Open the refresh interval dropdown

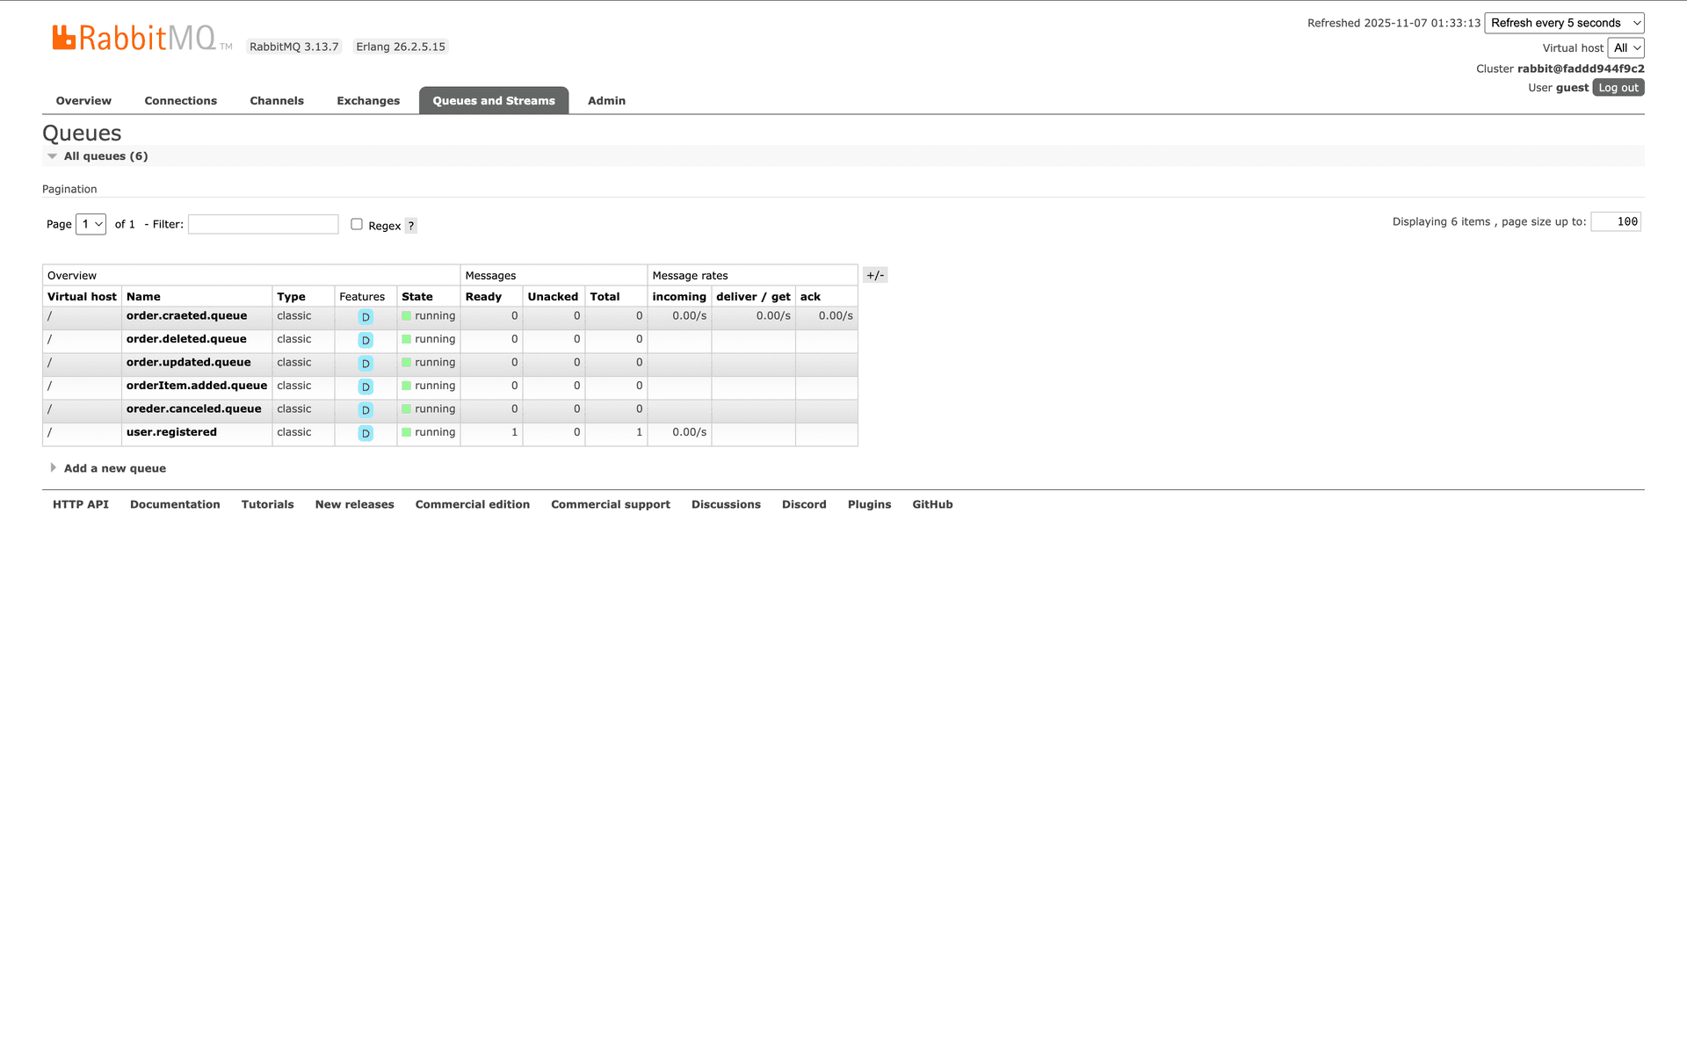[x=1564, y=23]
